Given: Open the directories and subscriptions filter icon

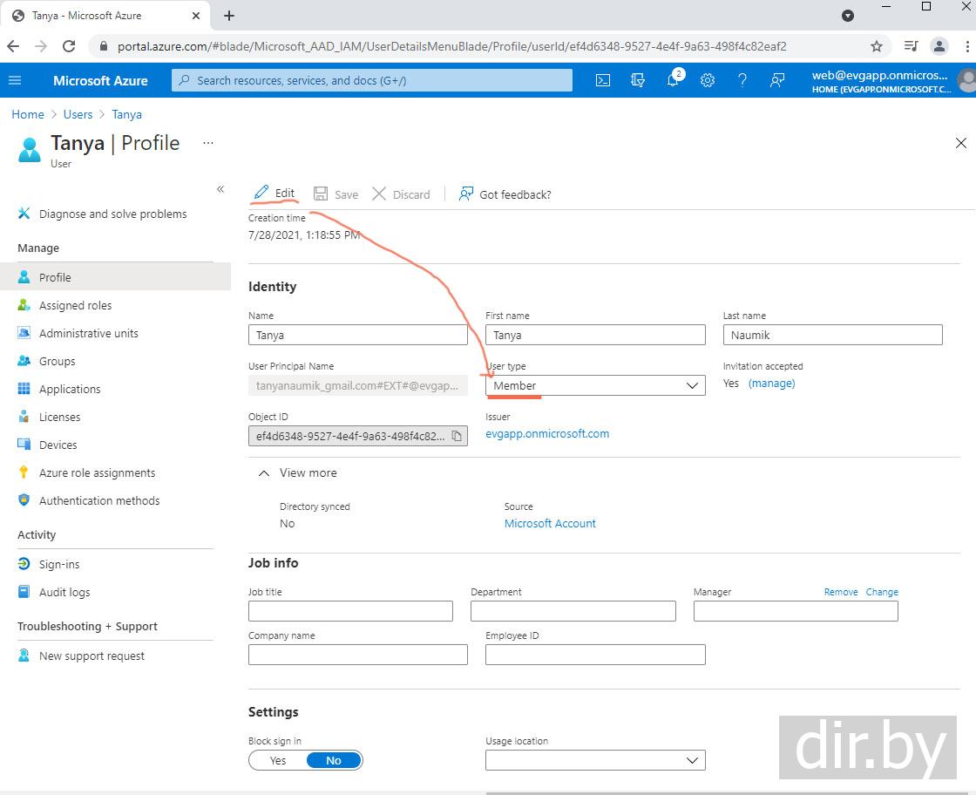Looking at the screenshot, I should coord(638,80).
